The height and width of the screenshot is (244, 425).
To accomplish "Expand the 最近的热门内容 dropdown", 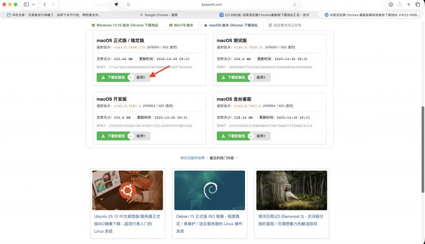I will (x=223, y=158).
